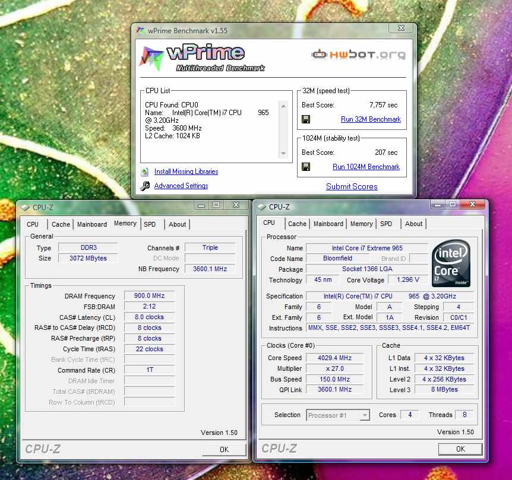Click the left CPU-Z window title icon
The height and width of the screenshot is (480, 512).
pyautogui.click(x=25, y=208)
